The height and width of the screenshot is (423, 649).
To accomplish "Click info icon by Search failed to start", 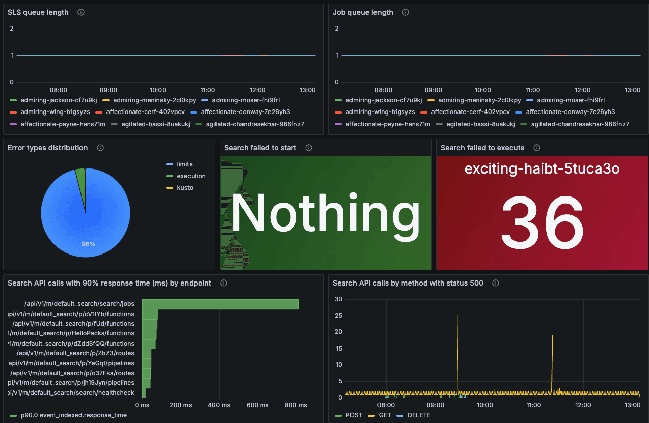I will point(308,148).
